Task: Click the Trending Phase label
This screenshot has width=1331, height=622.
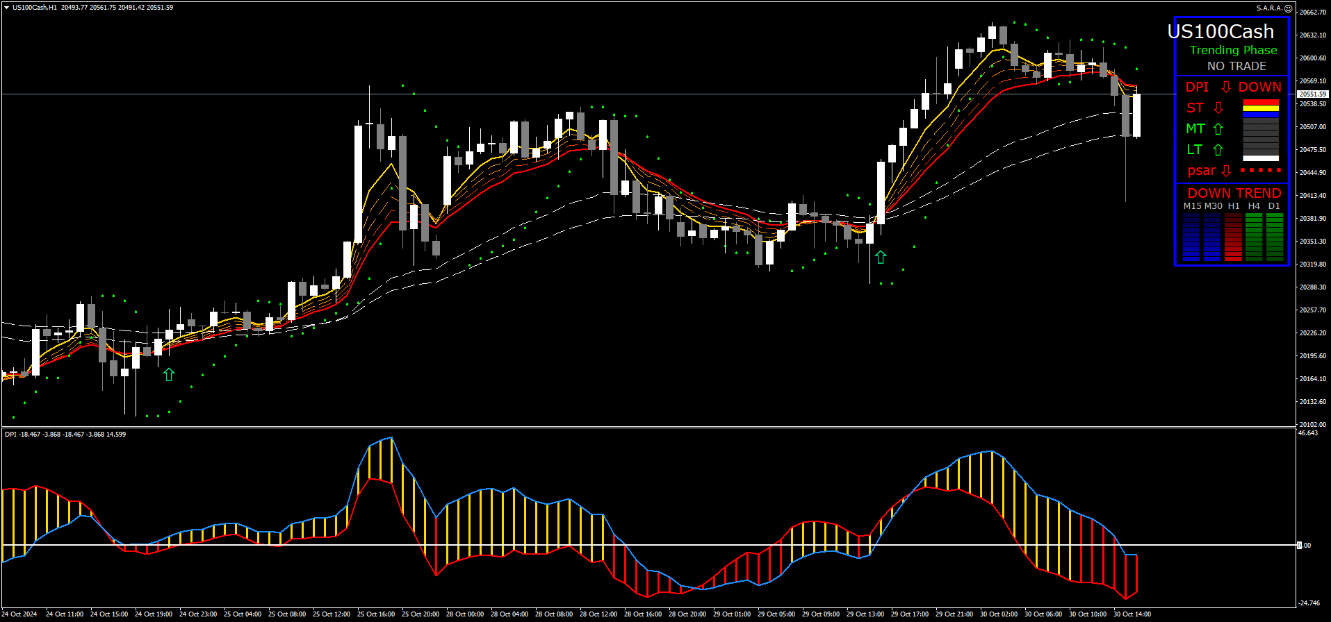Action: (1233, 50)
